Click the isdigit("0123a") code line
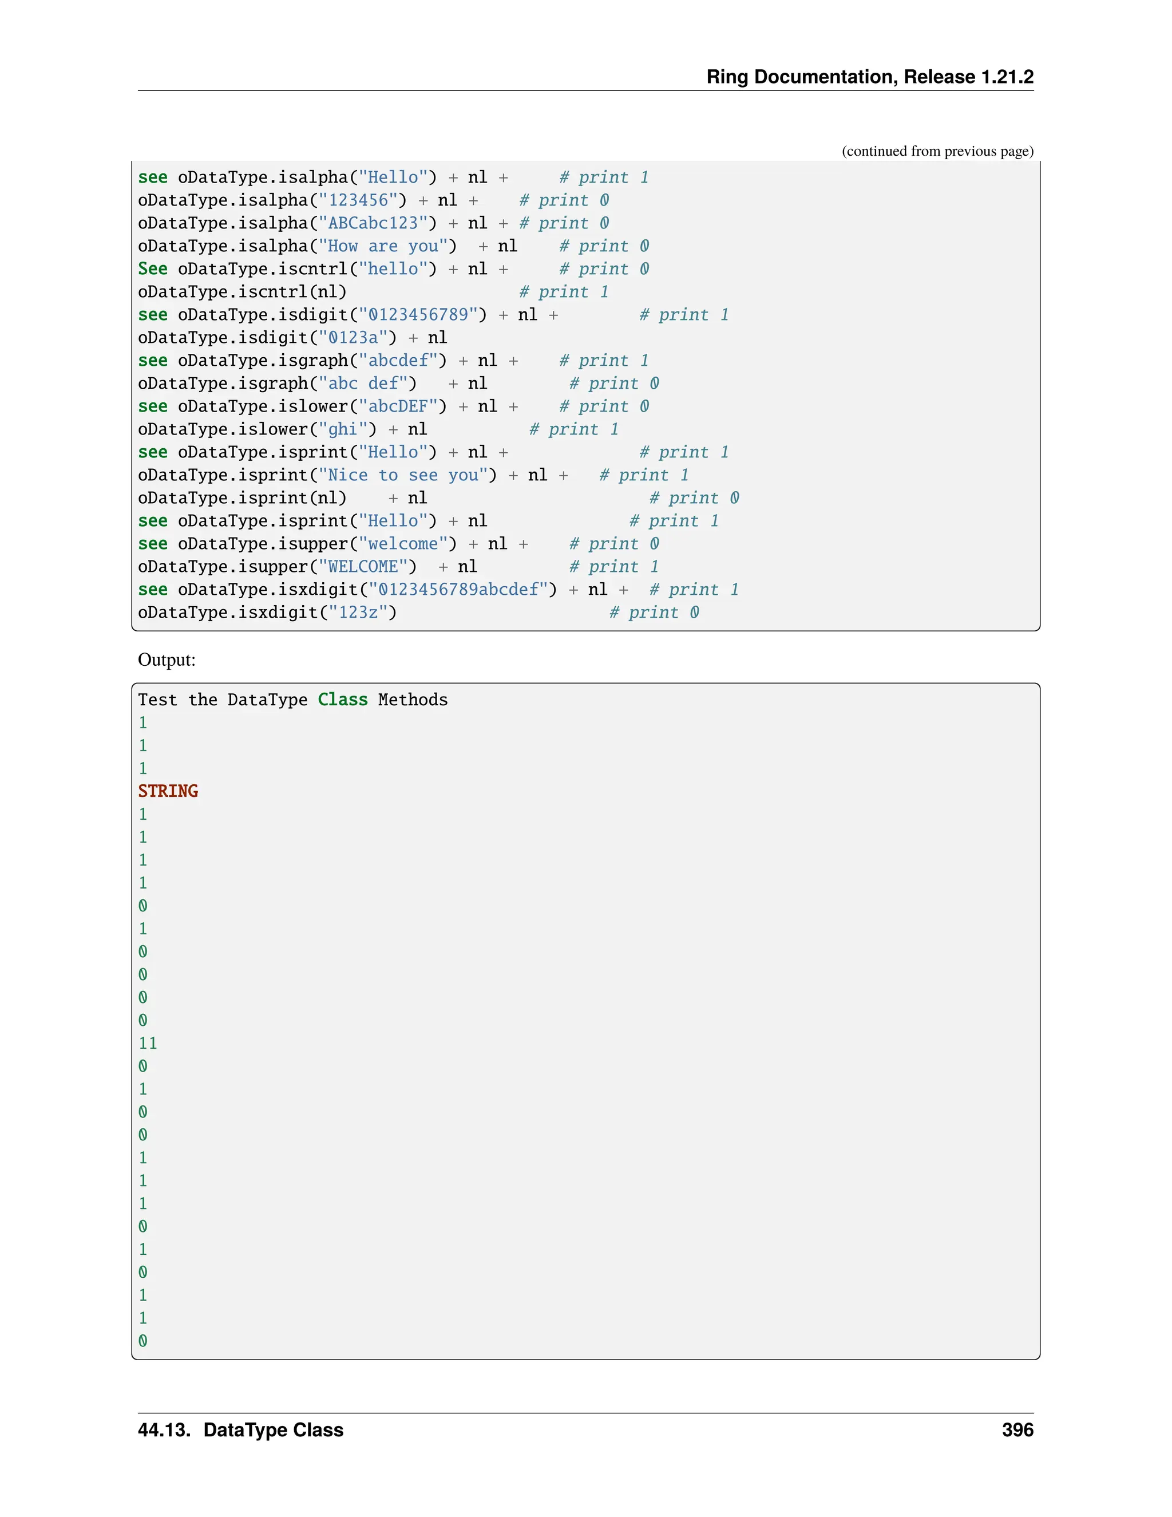 [292, 338]
